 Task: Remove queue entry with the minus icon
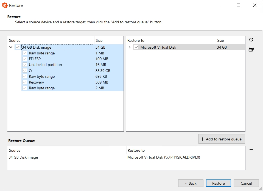point(251,150)
